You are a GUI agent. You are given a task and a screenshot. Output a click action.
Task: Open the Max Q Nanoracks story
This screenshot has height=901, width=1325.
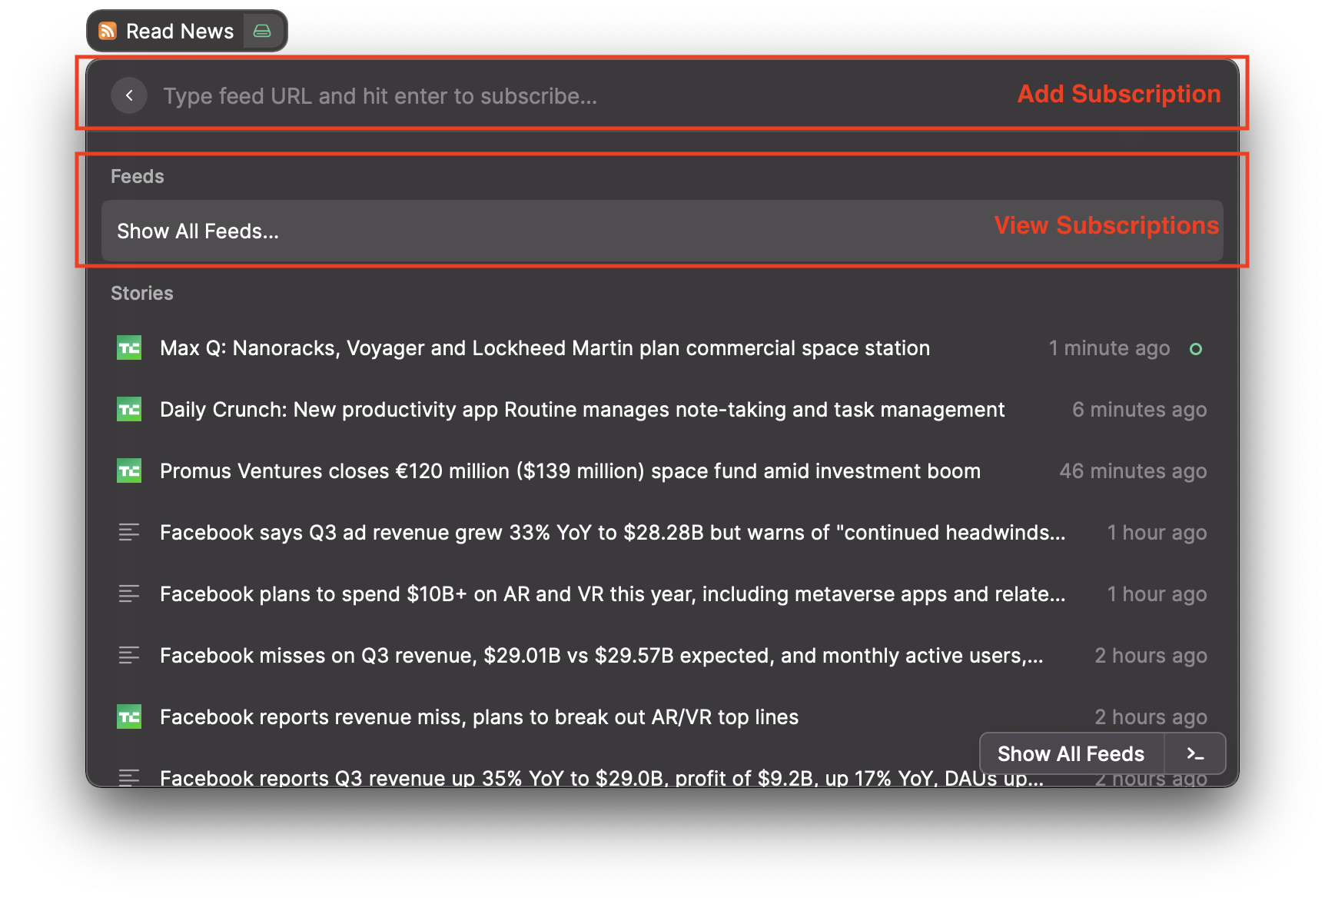[x=662, y=348]
